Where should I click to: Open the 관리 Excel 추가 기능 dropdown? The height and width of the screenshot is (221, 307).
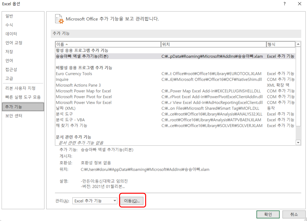click(95, 201)
